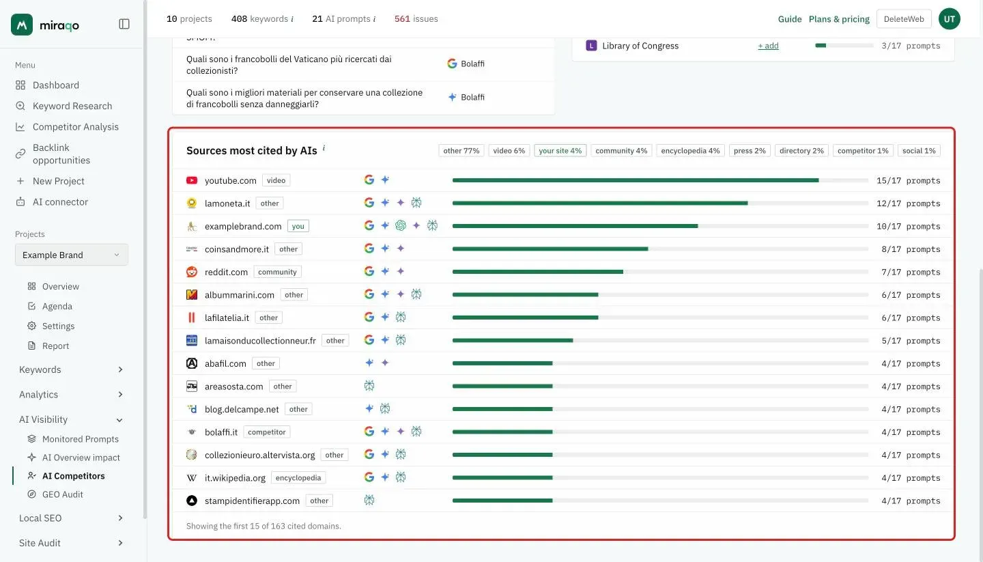This screenshot has width=983, height=562.
Task: Click the blue Gemini sparkle in the blog.delcampe.net row
Action: tap(369, 409)
